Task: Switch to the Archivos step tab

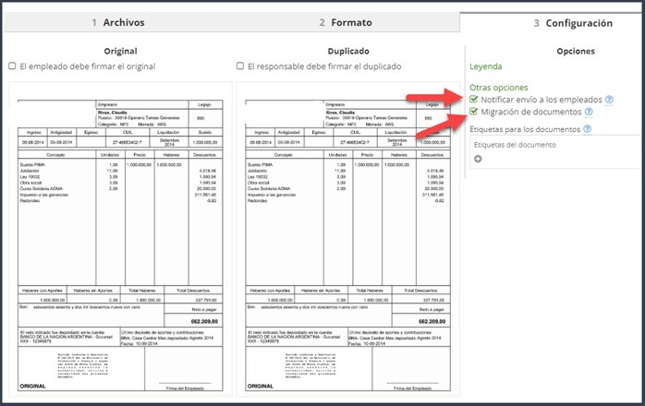Action: (118, 22)
